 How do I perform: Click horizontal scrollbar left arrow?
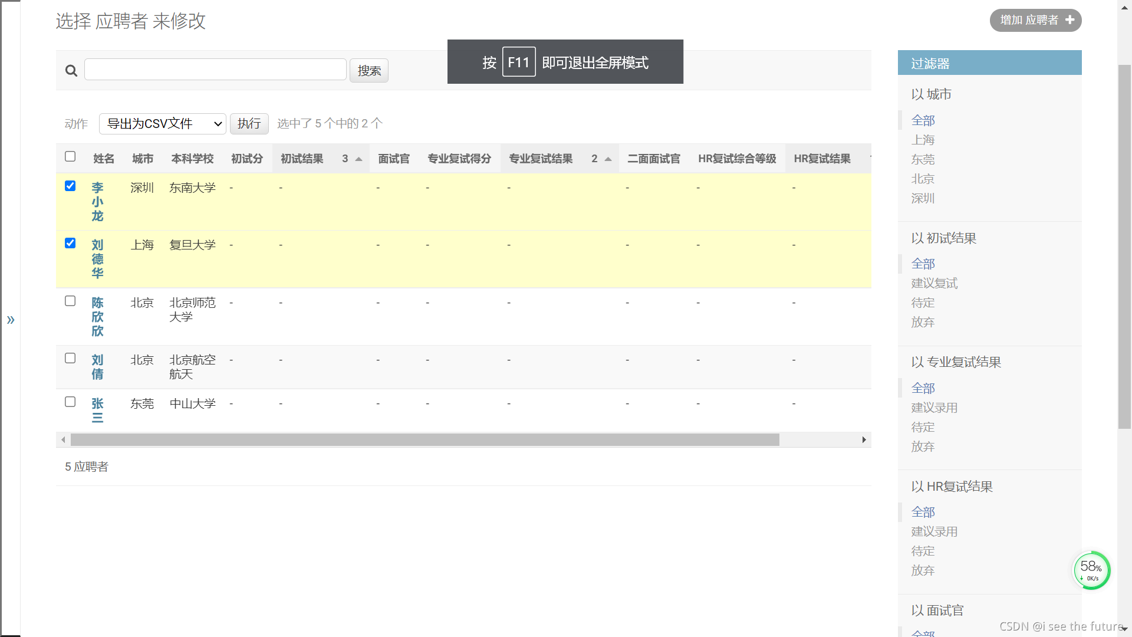[x=63, y=440]
